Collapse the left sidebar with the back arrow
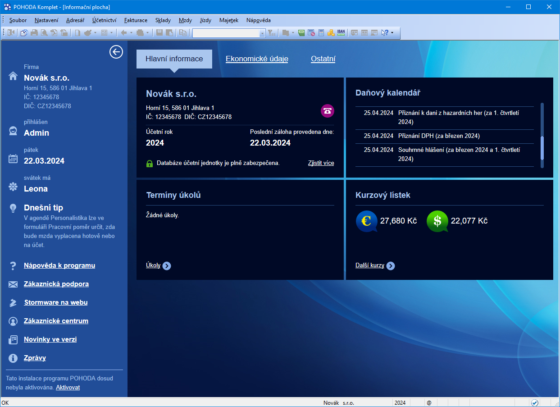The width and height of the screenshot is (560, 407). click(116, 52)
